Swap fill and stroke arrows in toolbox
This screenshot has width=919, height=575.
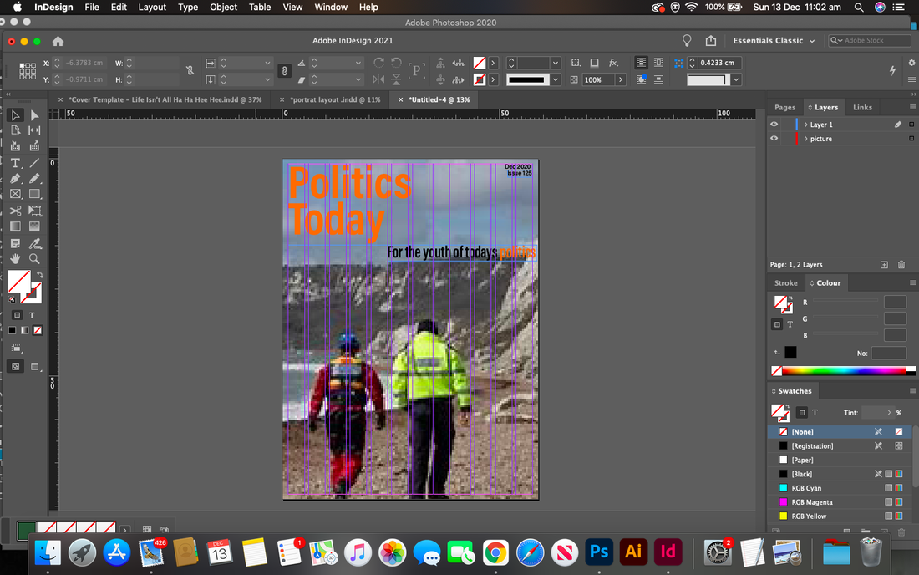click(x=40, y=274)
